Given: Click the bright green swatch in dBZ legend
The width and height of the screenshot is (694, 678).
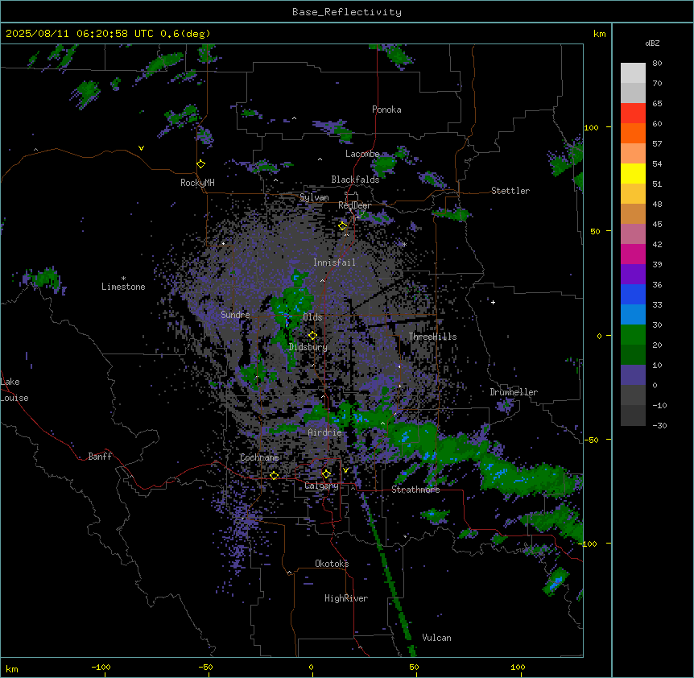Looking at the screenshot, I should [x=633, y=335].
